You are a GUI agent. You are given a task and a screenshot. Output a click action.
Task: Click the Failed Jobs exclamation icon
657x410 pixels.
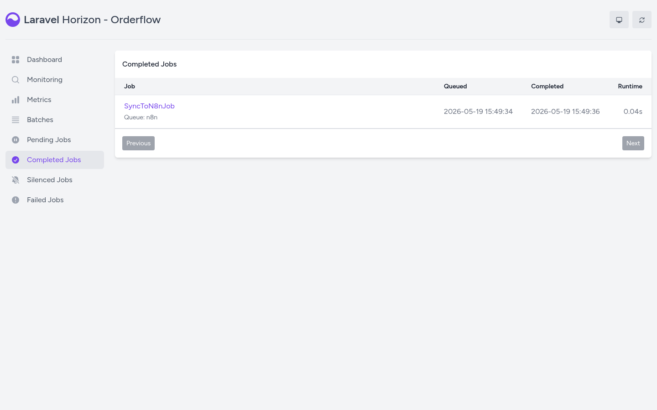16,200
